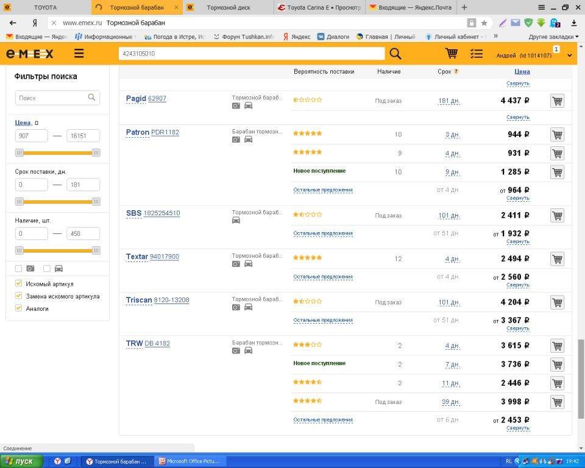This screenshot has width=585, height=468.
Task: Click the help icon next to Срок
Action: point(456,72)
